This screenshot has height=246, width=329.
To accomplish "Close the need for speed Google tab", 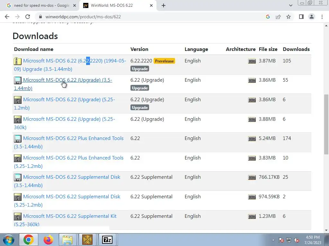I will click(75, 6).
